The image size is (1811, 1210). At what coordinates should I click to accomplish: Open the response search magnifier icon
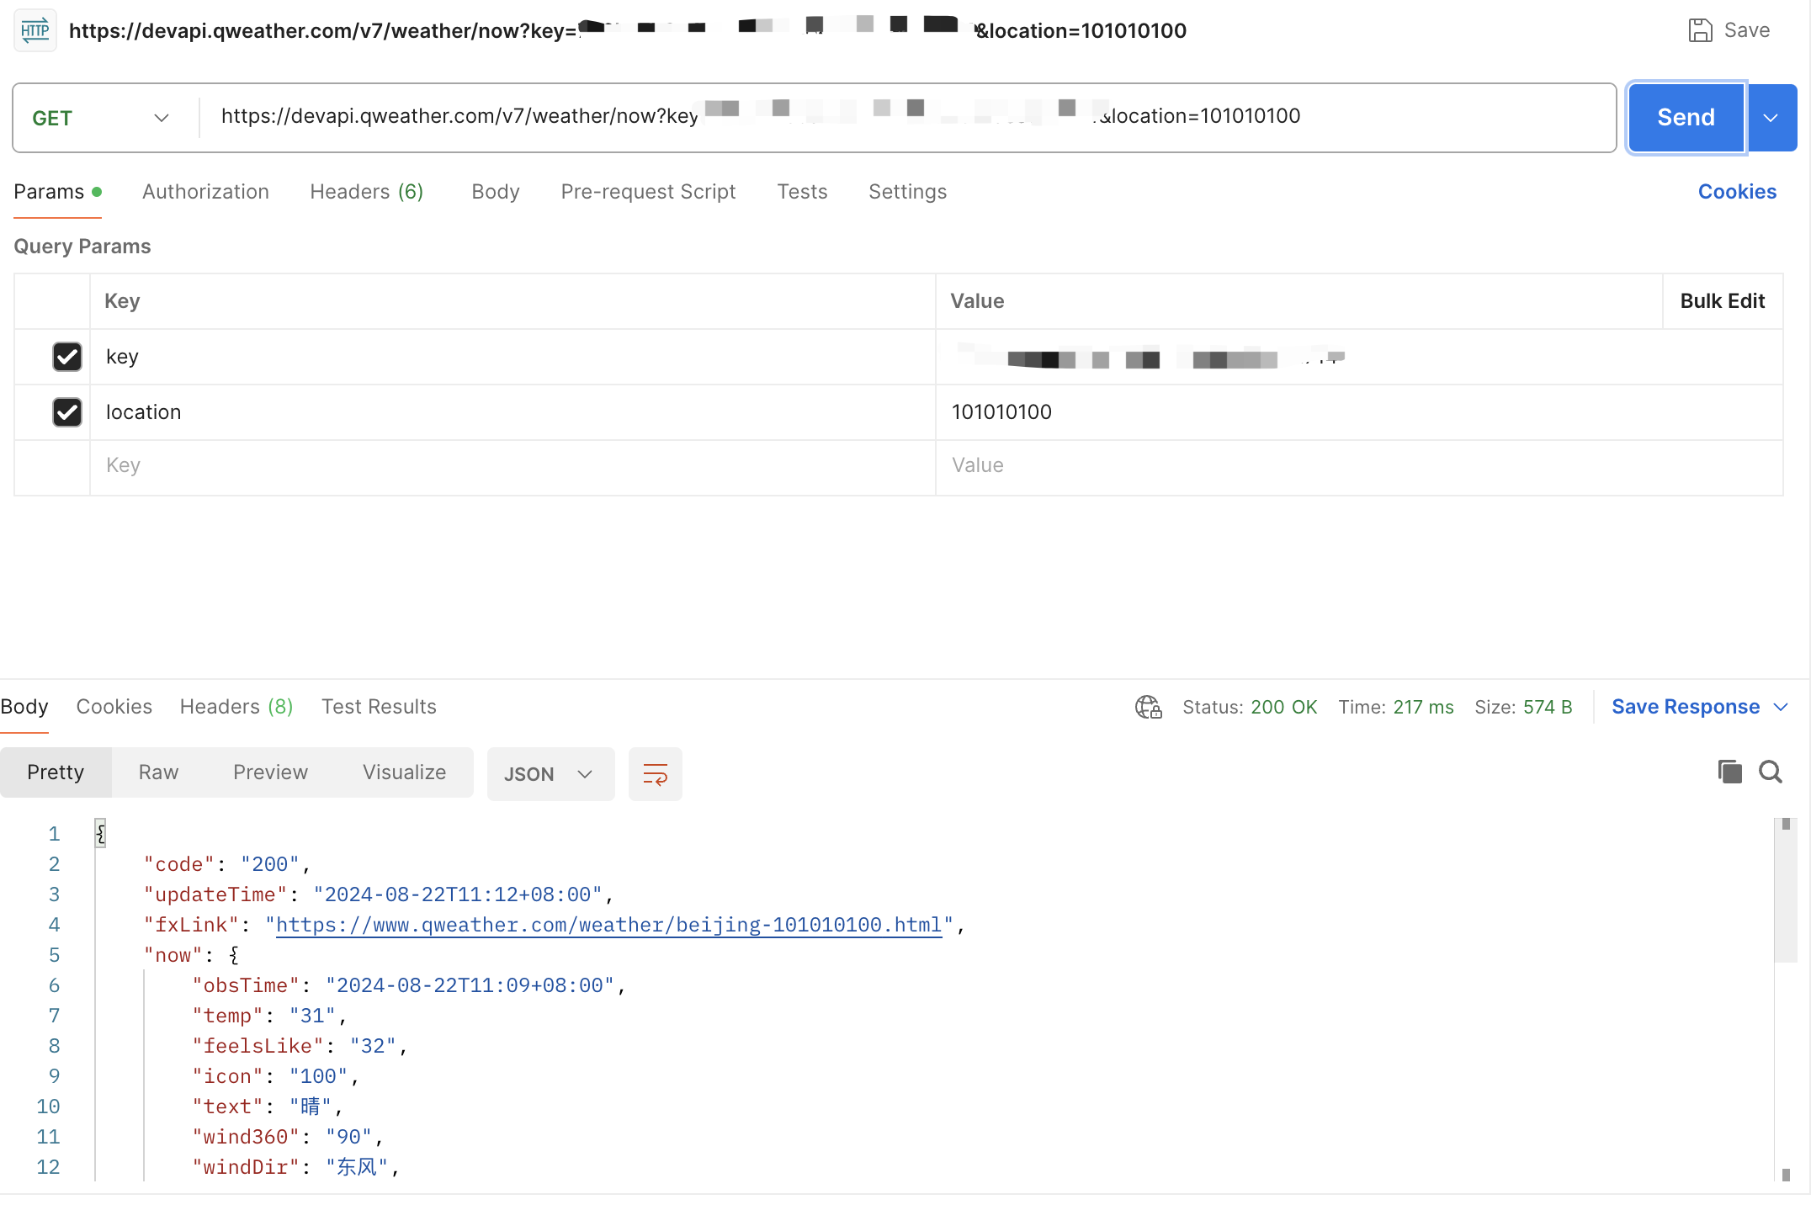click(x=1771, y=772)
